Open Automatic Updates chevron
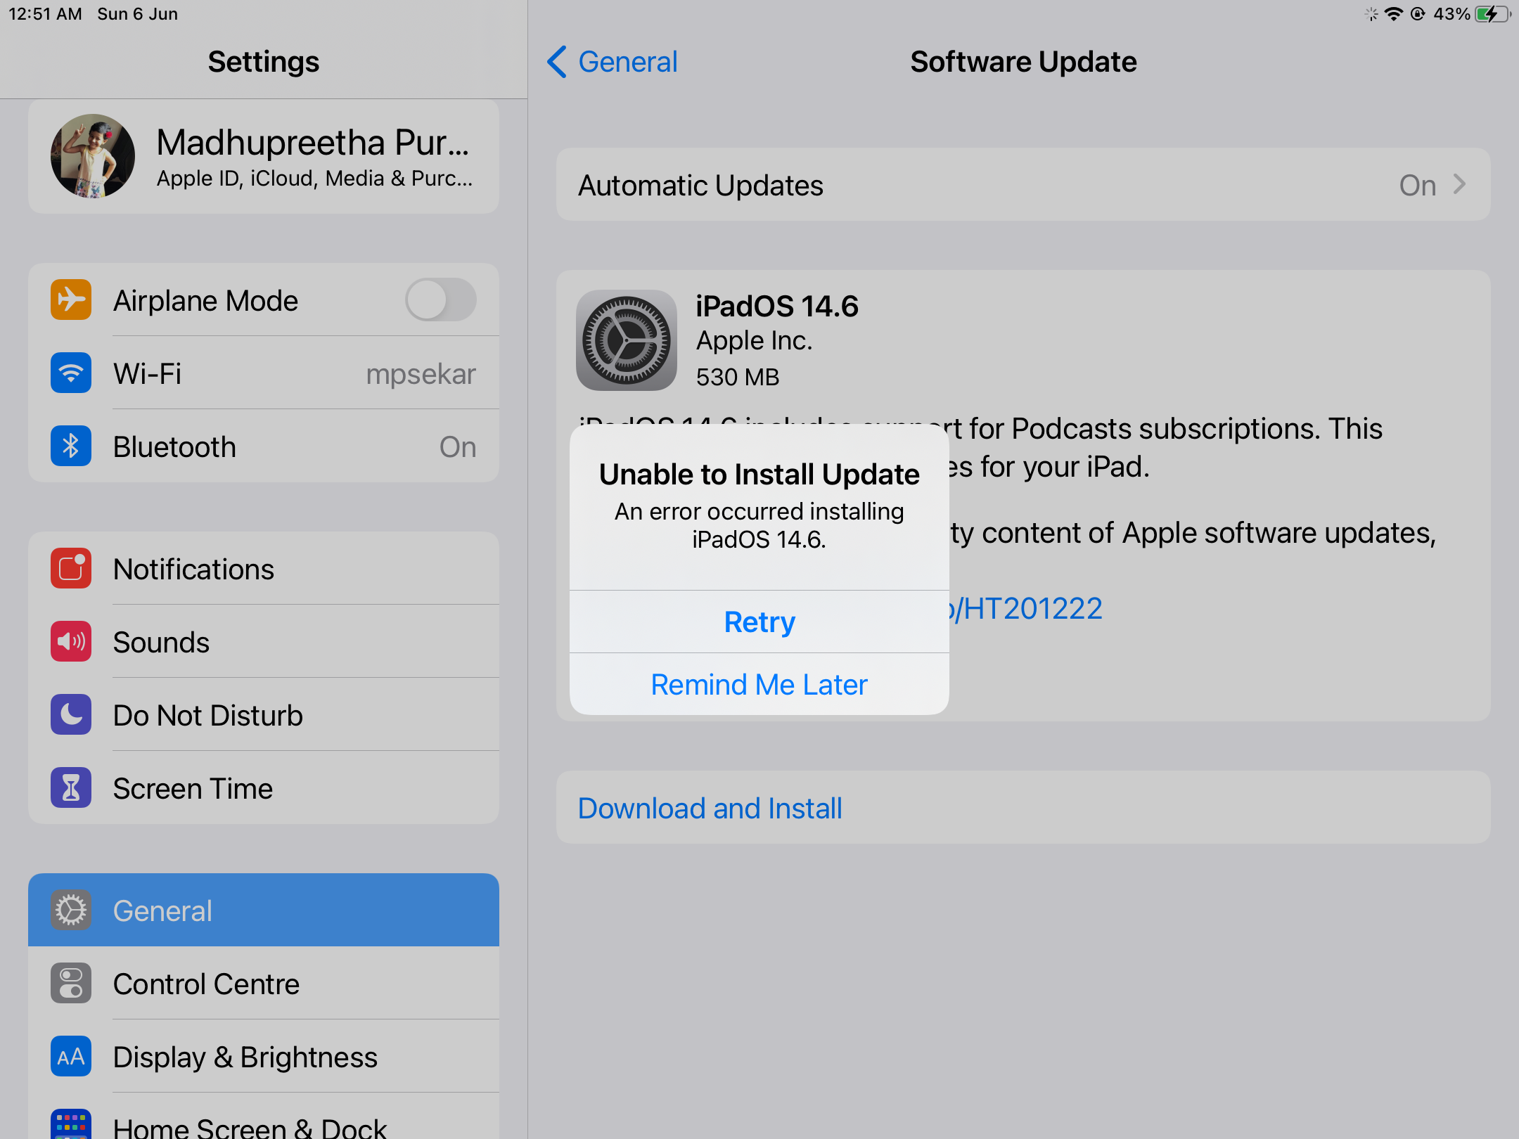 (x=1459, y=185)
